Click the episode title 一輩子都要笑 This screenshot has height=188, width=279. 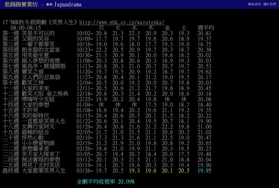tap(38, 44)
